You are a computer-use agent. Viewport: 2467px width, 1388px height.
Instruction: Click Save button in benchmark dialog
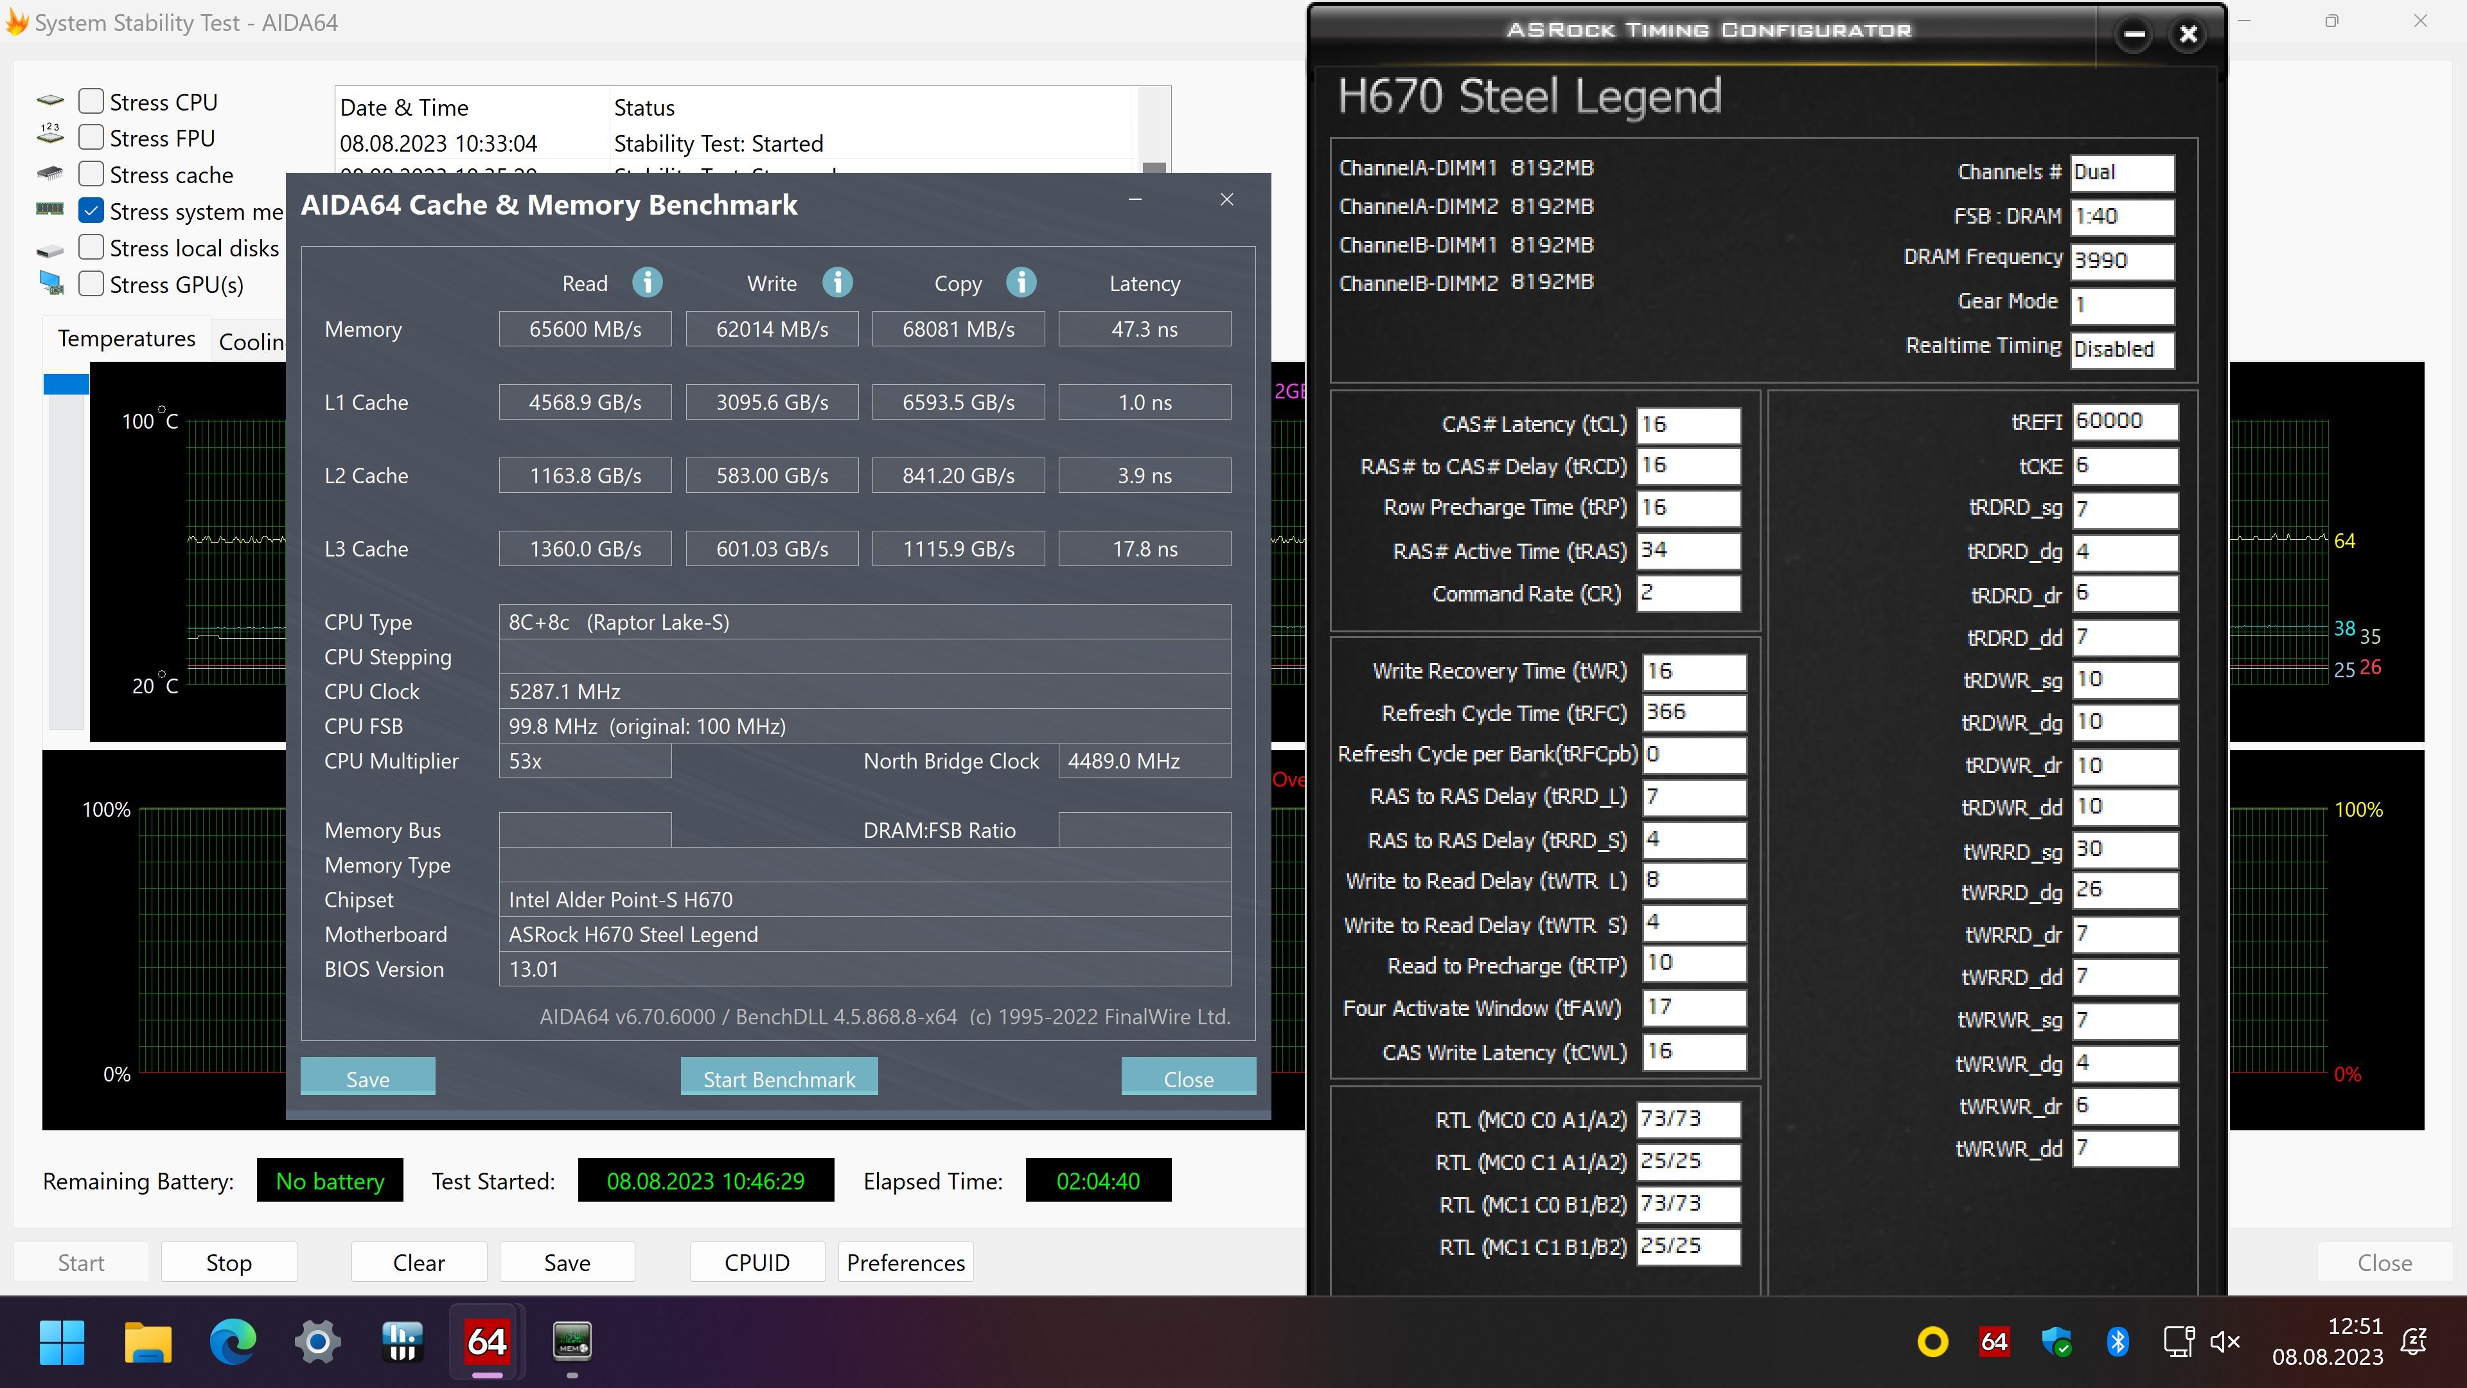[367, 1077]
